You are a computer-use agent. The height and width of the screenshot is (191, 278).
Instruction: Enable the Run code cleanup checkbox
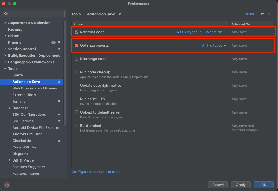click(77, 72)
